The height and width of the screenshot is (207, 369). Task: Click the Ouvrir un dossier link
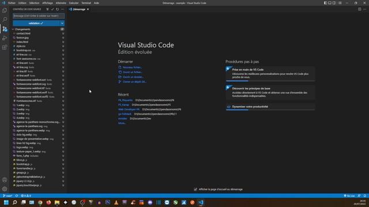(133, 77)
